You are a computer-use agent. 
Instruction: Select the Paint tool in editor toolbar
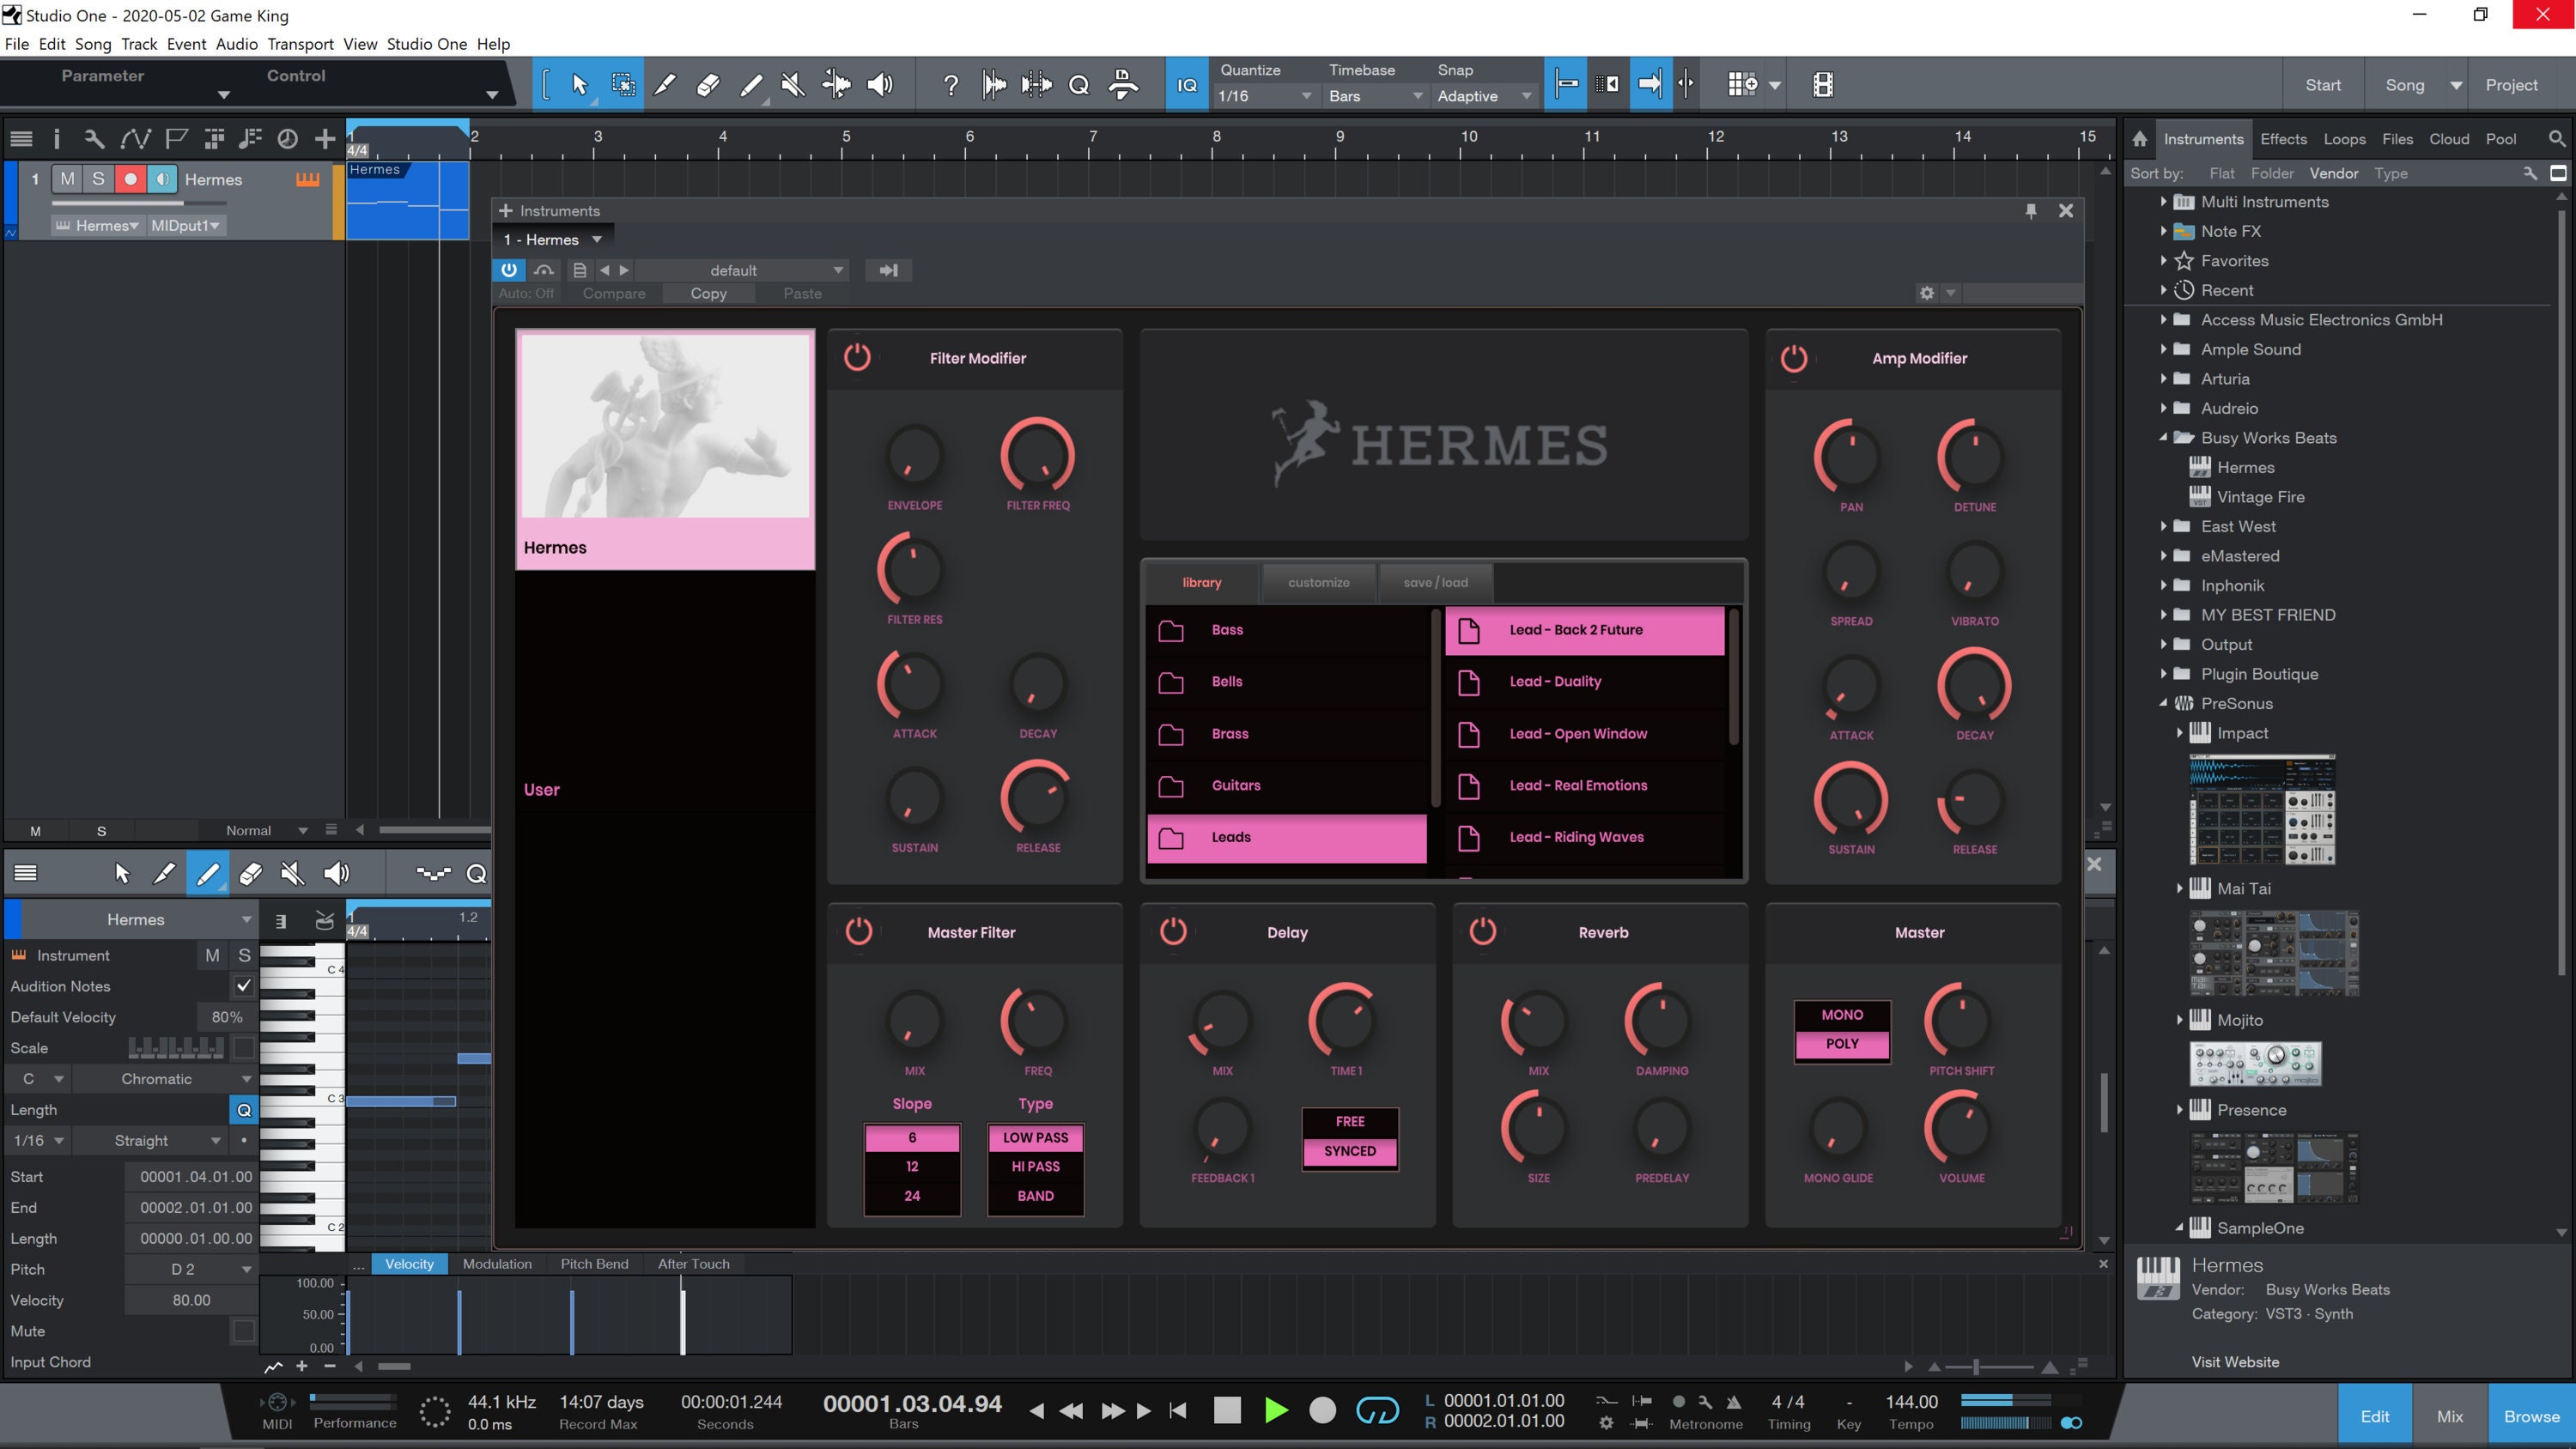coord(208,874)
